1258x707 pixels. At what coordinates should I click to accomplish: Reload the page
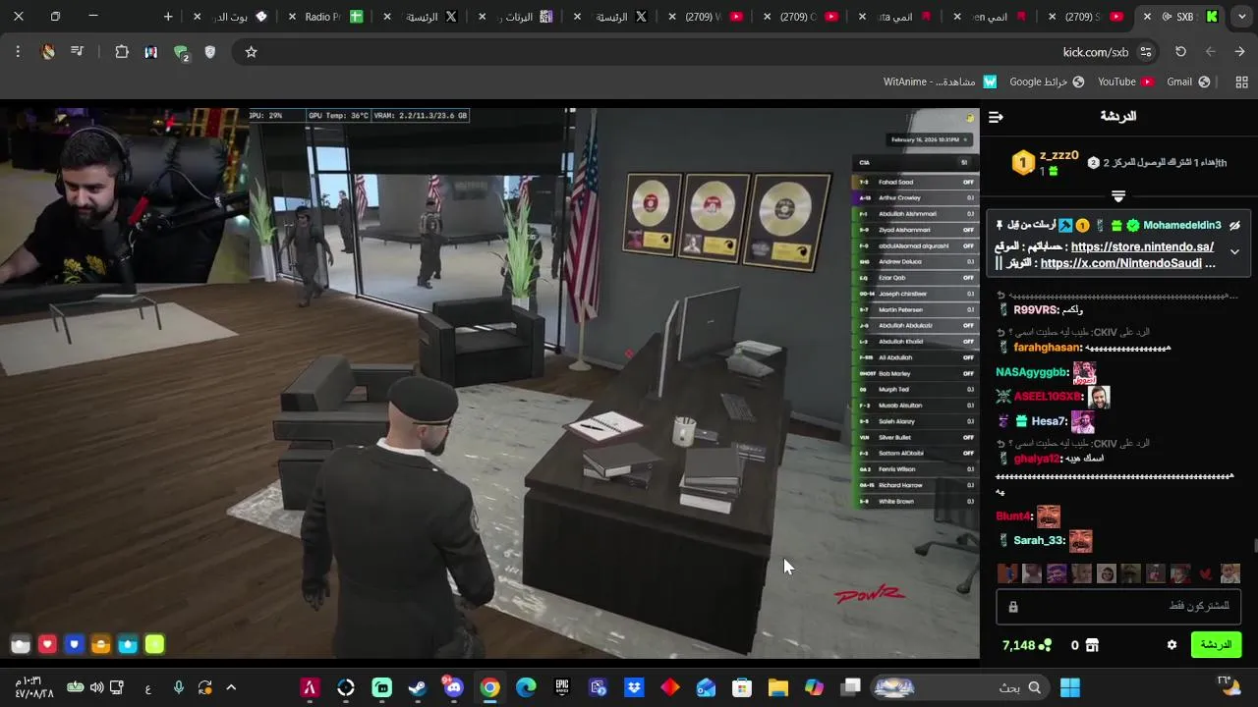[x=1180, y=52]
